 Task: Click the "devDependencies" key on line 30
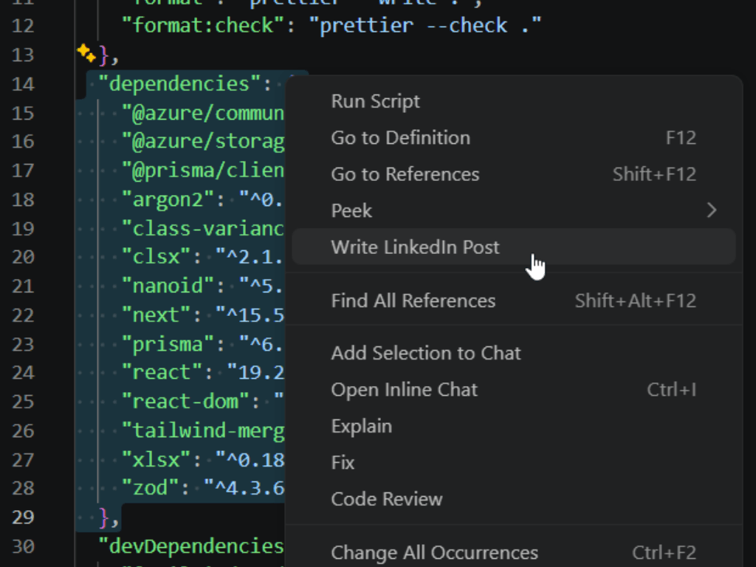191,546
